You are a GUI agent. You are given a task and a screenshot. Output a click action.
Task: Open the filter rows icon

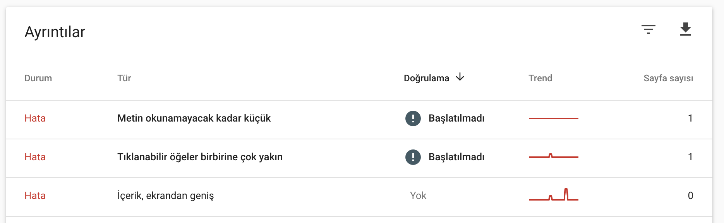tap(648, 29)
